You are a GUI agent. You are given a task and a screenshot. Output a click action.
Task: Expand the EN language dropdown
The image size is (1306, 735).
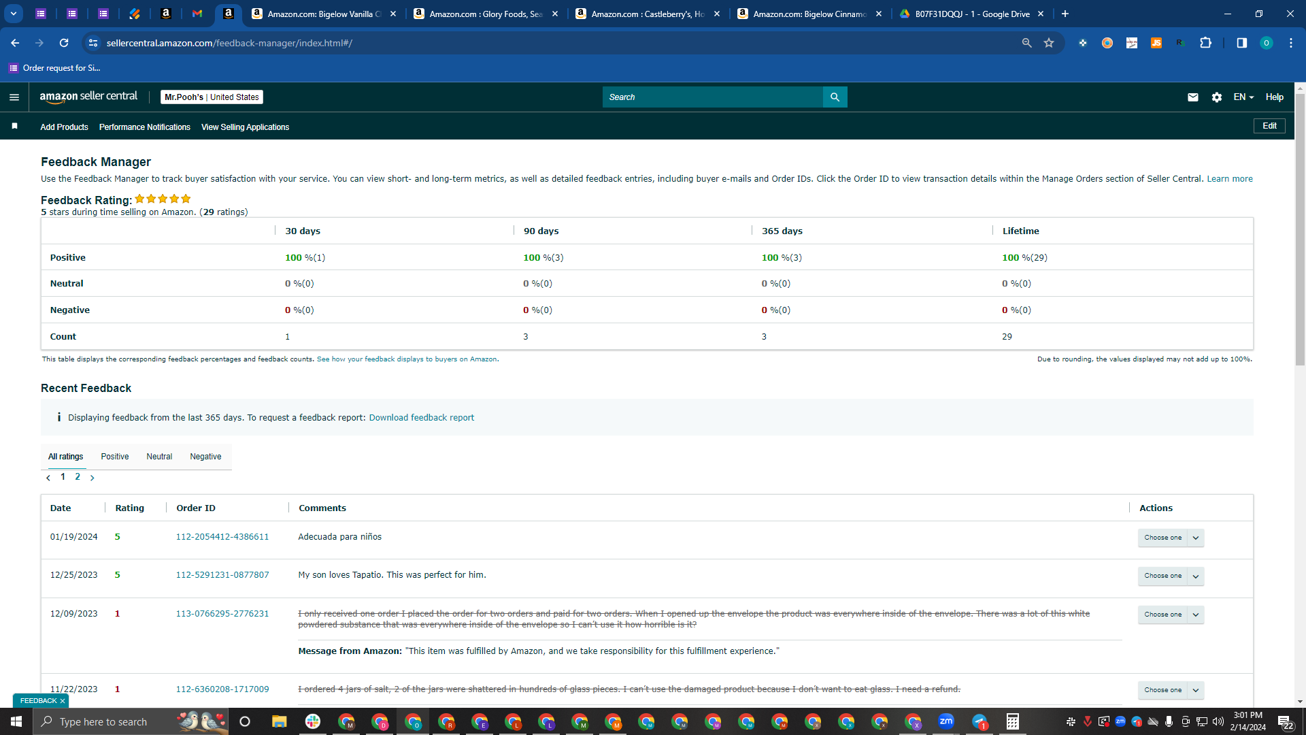pos(1243,97)
